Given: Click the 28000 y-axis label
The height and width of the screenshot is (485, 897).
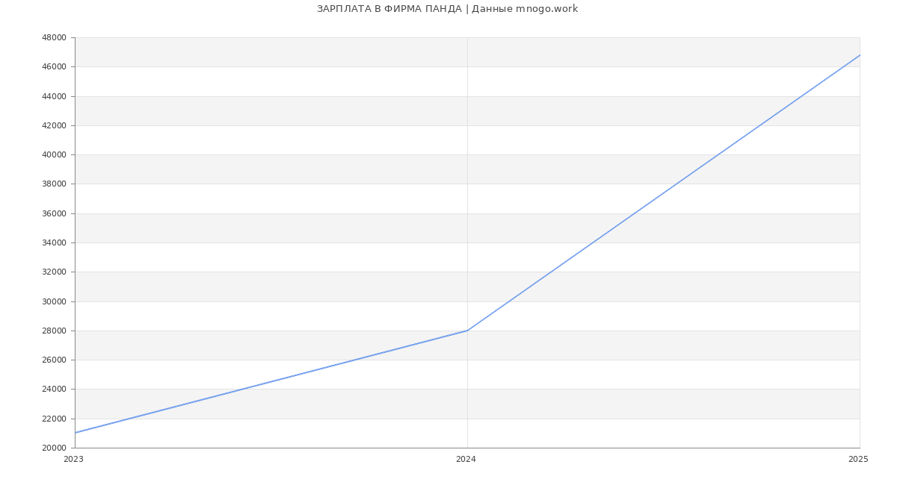Looking at the screenshot, I should click(54, 331).
